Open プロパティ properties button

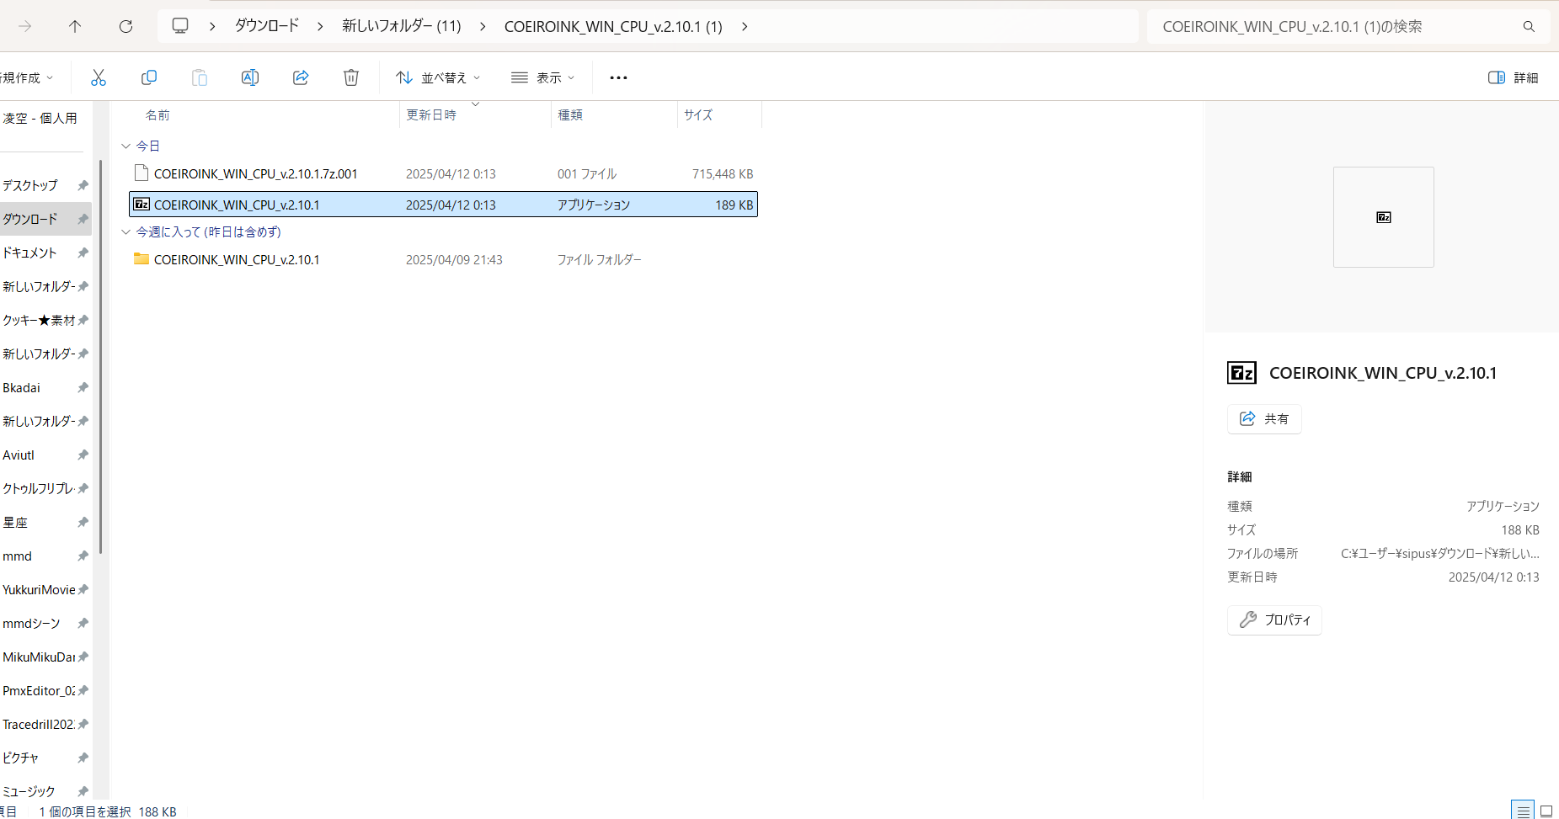click(x=1274, y=620)
